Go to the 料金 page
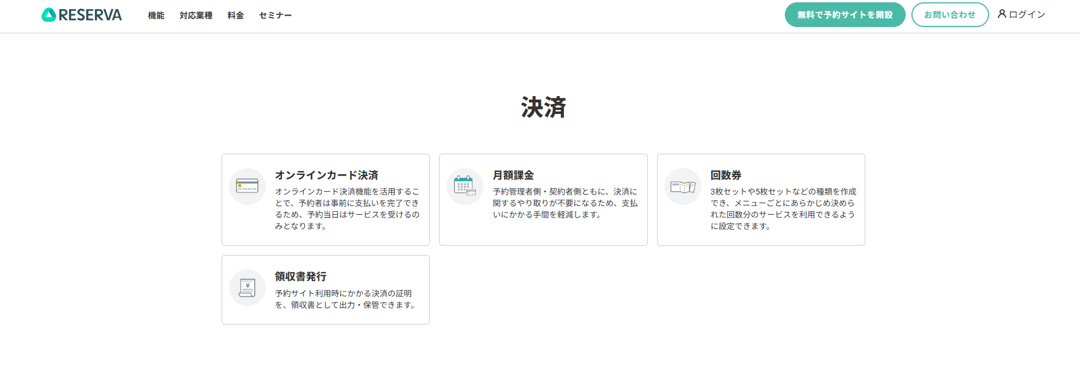Viewport: 1080px width, 381px height. [x=235, y=16]
